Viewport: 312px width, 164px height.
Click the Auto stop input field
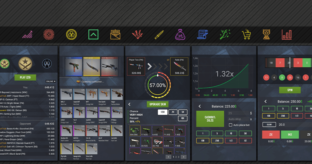click(x=238, y=119)
